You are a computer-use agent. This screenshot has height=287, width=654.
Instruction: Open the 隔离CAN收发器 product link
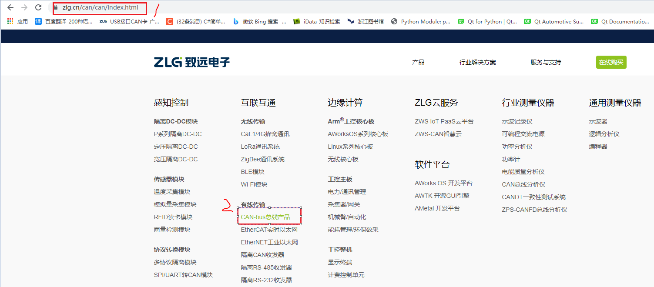tap(262, 254)
